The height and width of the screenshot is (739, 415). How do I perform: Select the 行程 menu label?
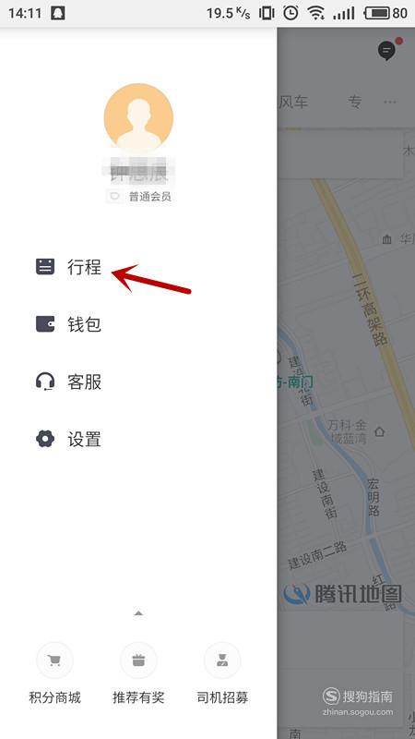click(x=84, y=267)
